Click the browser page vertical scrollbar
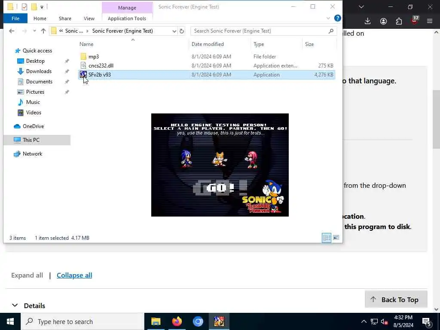Screen dimensions: 440x330 click(x=436, y=119)
